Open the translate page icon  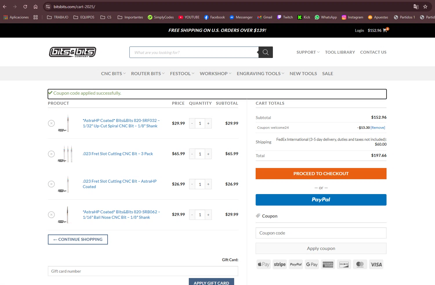(416, 7)
